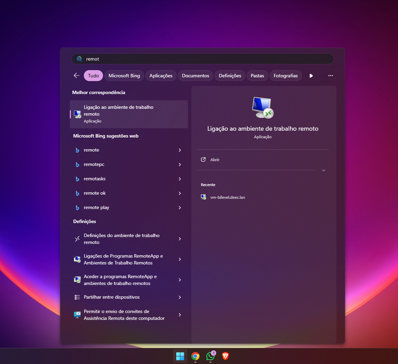Expand chevron for Definições do ambiente de trabalho remoto

(180, 239)
